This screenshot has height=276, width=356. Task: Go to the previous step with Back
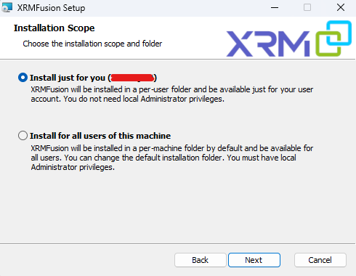point(201,260)
